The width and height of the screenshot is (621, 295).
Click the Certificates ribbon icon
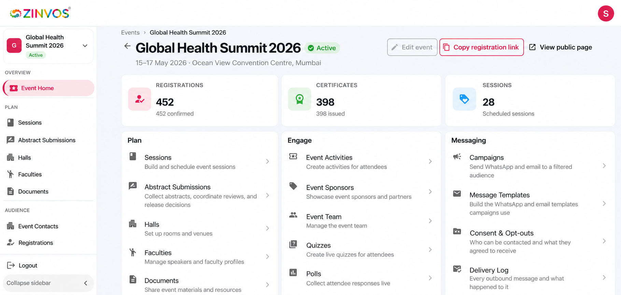(x=299, y=99)
